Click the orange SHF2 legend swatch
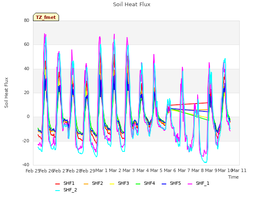This screenshot has height=198, width=264. pos(86,184)
